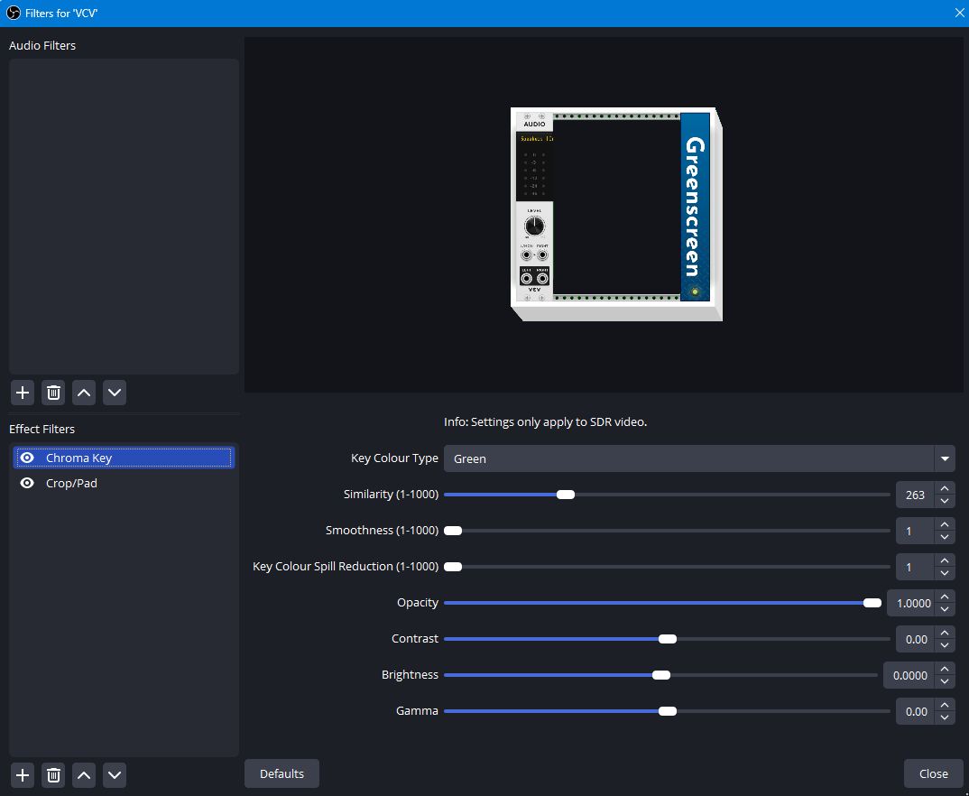Increase Contrast value with up stepper

[x=945, y=633]
